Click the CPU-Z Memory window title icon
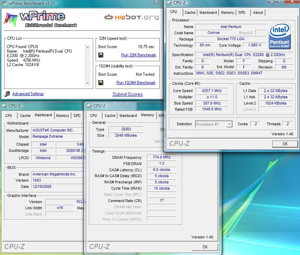Viewport: 300px width, 255px height. pyautogui.click(x=89, y=106)
